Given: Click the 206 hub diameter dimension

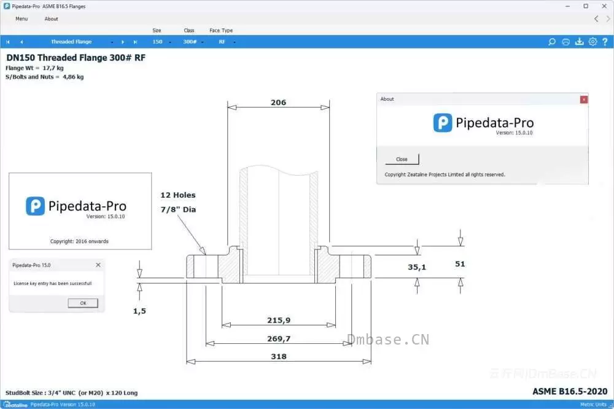Looking at the screenshot, I should point(278,102).
